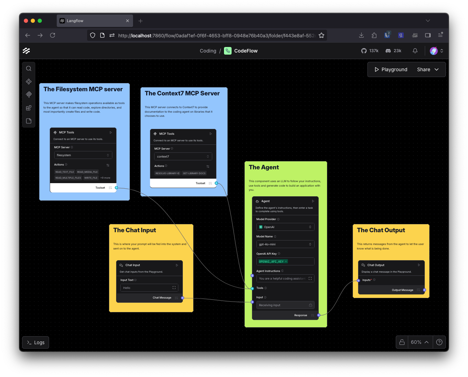Toggle the lock on the Agent Input field
Screen dimensions: 468x377
pos(310,305)
